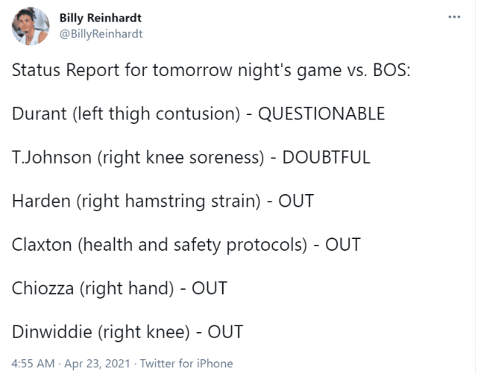Click Billy Reinhardt's profile avatar

[31, 26]
